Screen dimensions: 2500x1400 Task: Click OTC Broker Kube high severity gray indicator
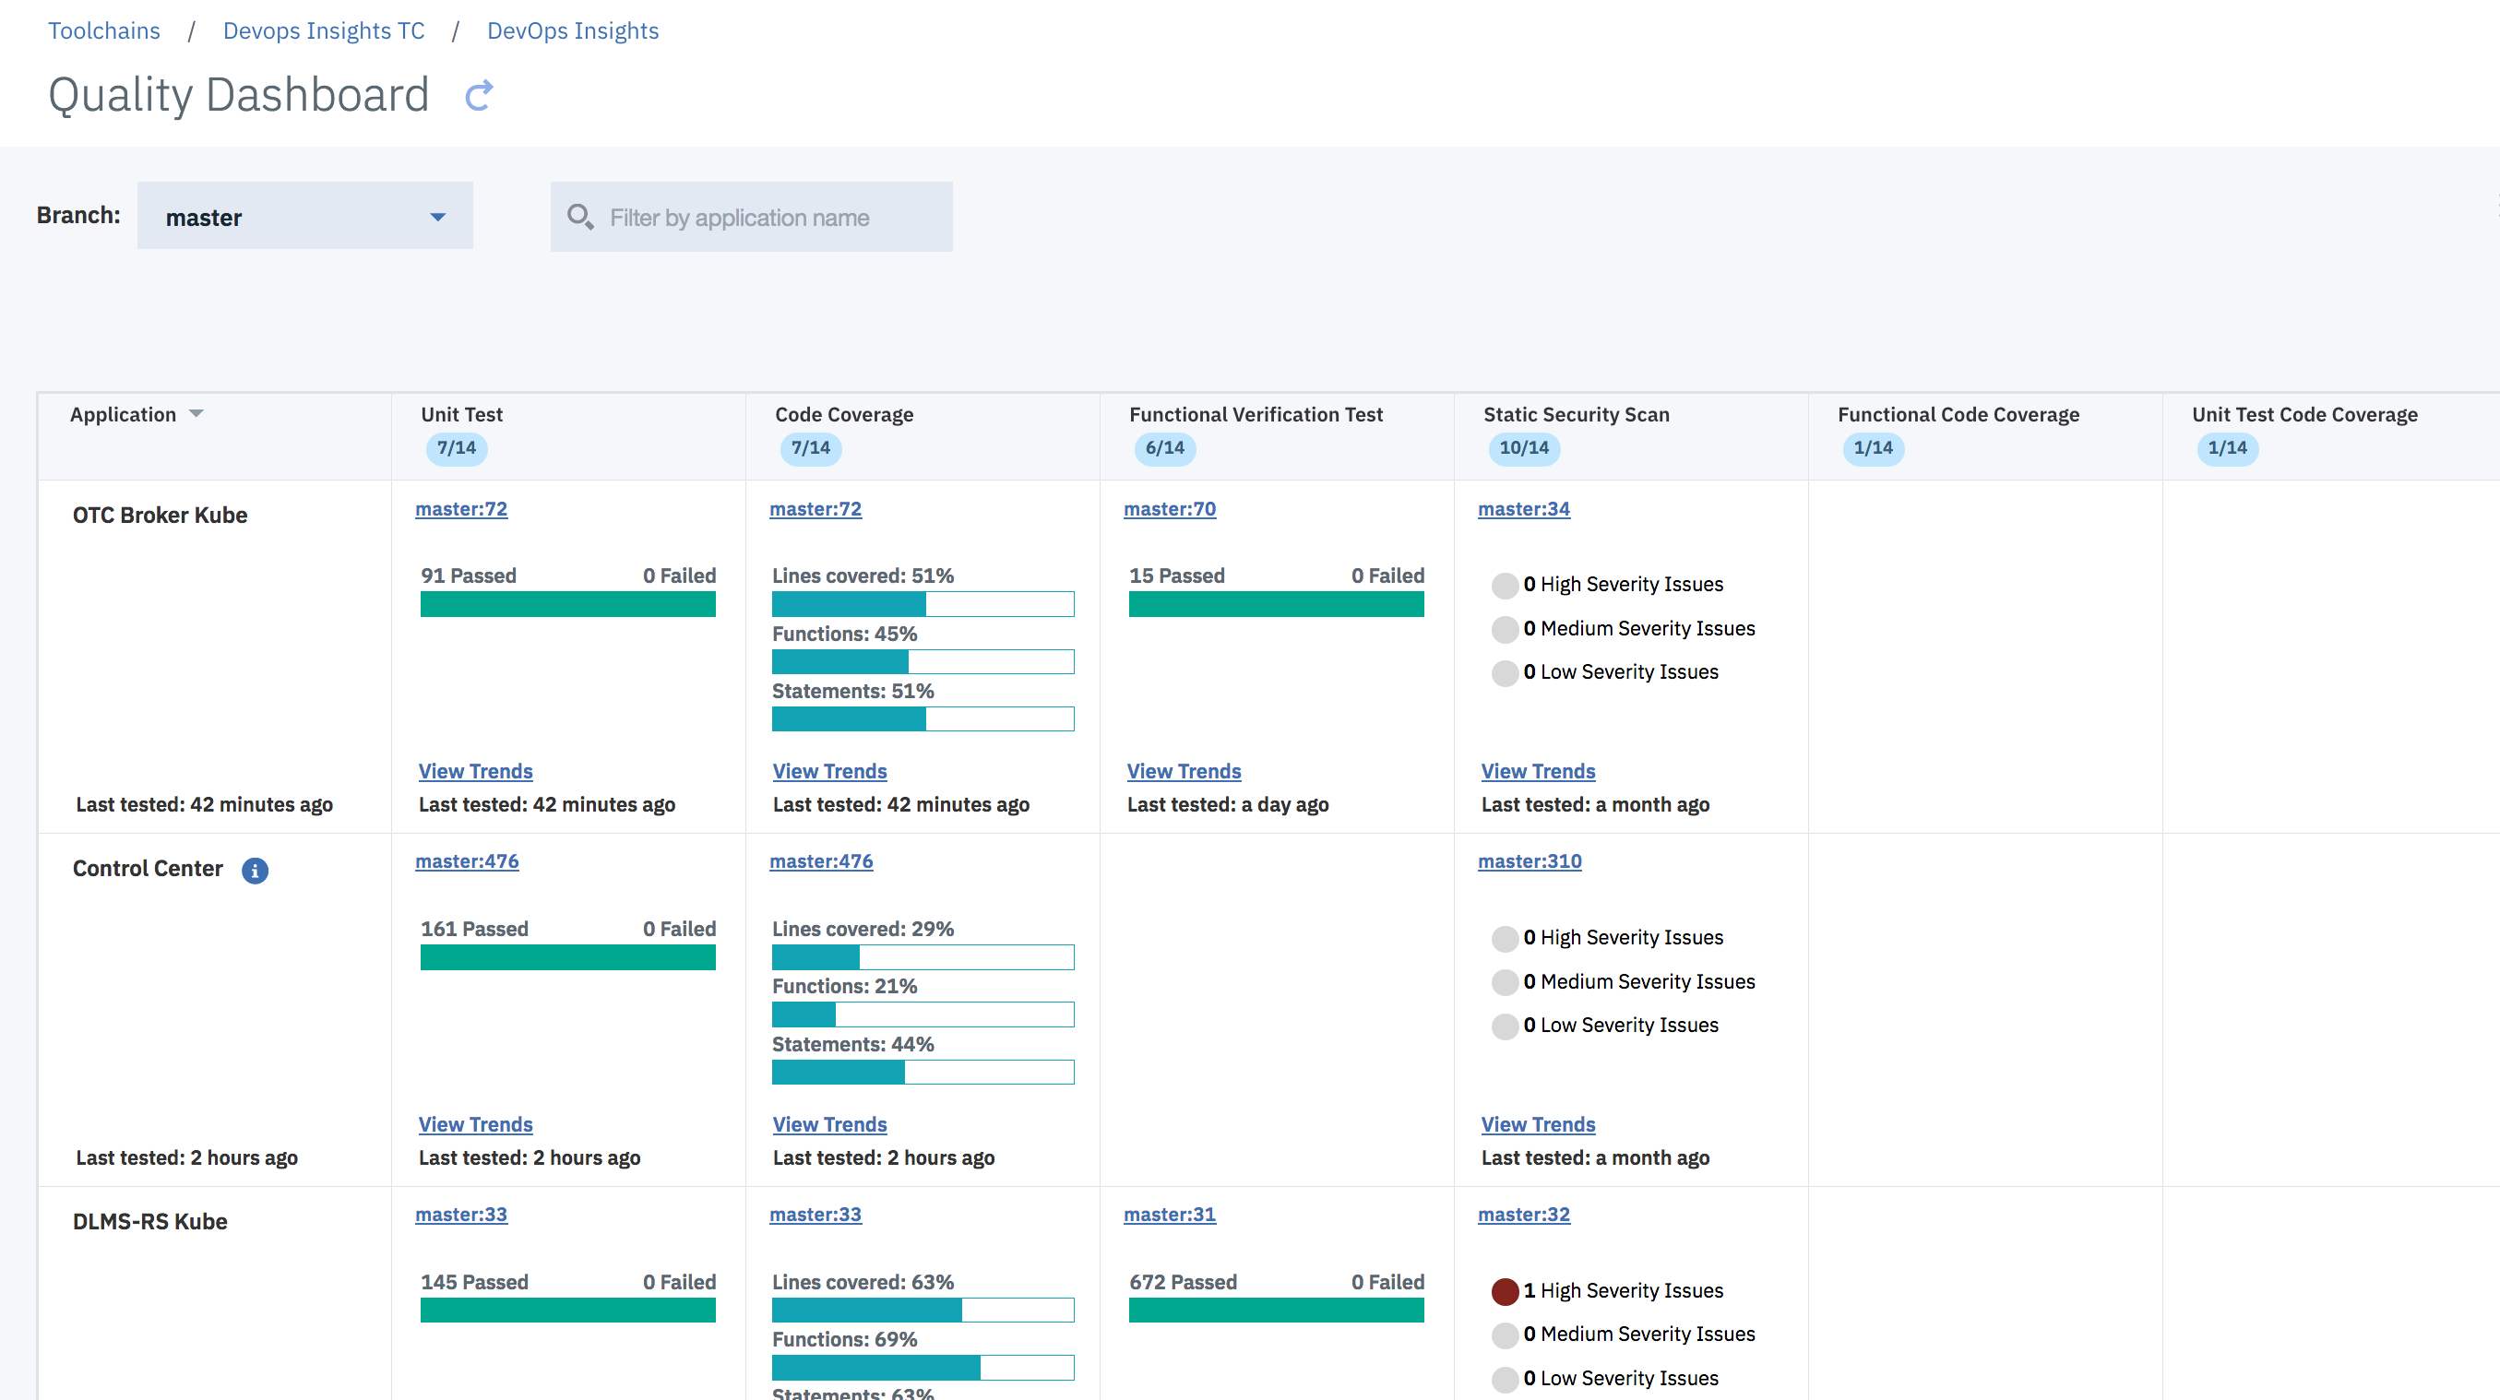pos(1505,585)
